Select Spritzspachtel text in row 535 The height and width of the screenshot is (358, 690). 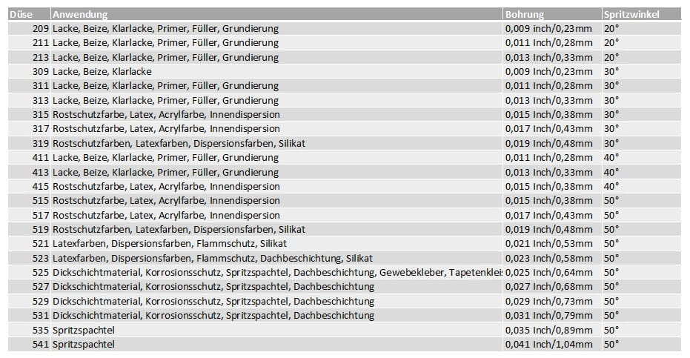click(84, 330)
